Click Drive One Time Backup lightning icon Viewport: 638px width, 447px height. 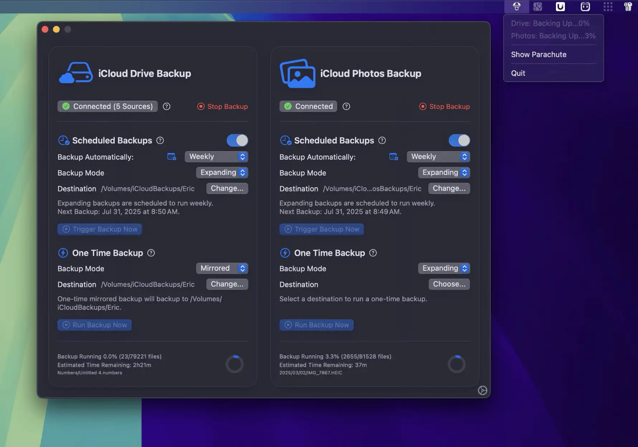63,253
